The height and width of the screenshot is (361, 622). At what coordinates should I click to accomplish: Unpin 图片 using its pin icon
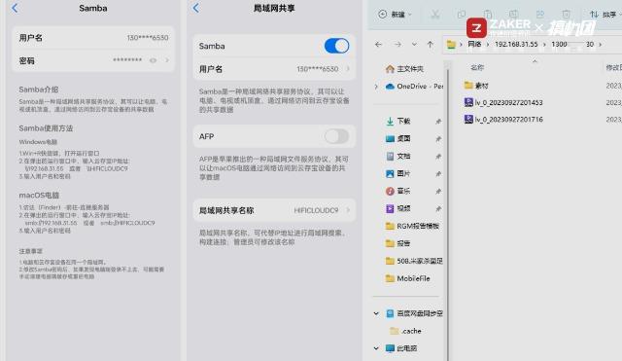438,174
